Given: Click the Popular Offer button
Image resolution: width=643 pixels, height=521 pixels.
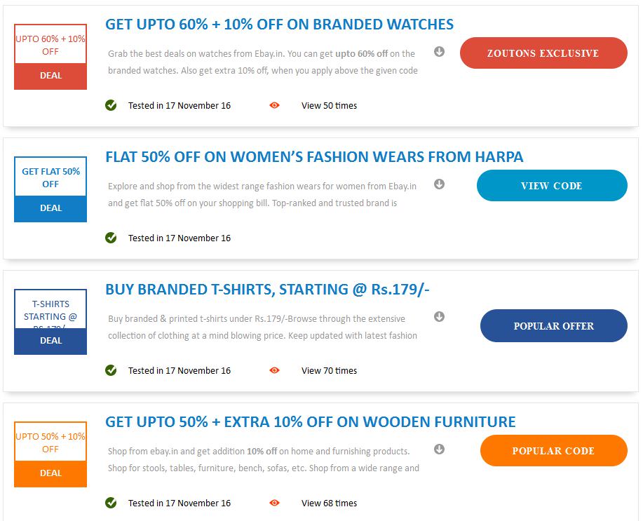Looking at the screenshot, I should (554, 326).
